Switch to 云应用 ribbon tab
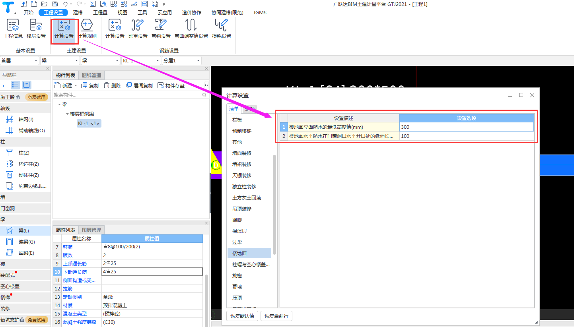The height and width of the screenshot is (327, 574). 165,12
